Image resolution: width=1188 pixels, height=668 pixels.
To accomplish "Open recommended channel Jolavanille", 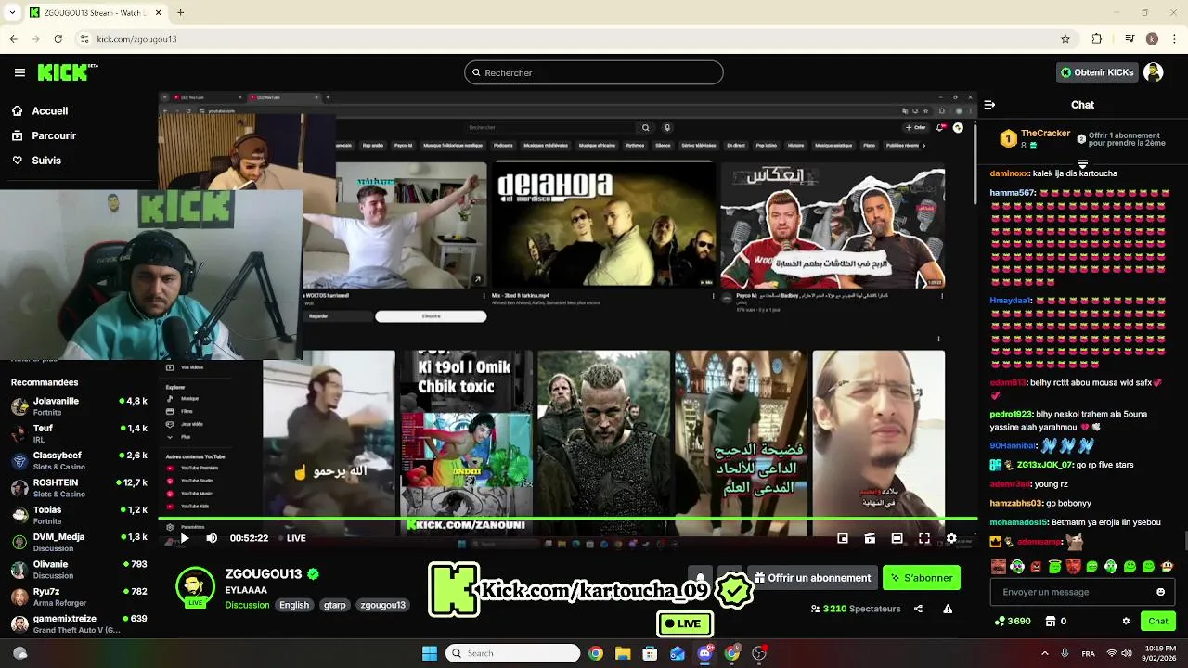I will [x=79, y=406].
